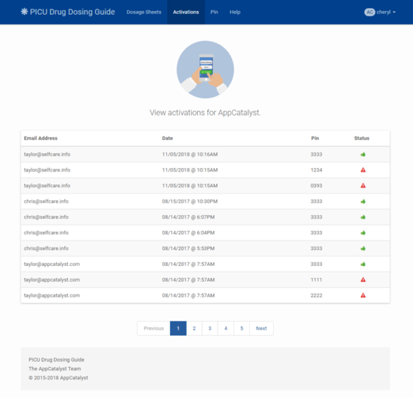Click the warning icon for PIN 1234

(363, 170)
